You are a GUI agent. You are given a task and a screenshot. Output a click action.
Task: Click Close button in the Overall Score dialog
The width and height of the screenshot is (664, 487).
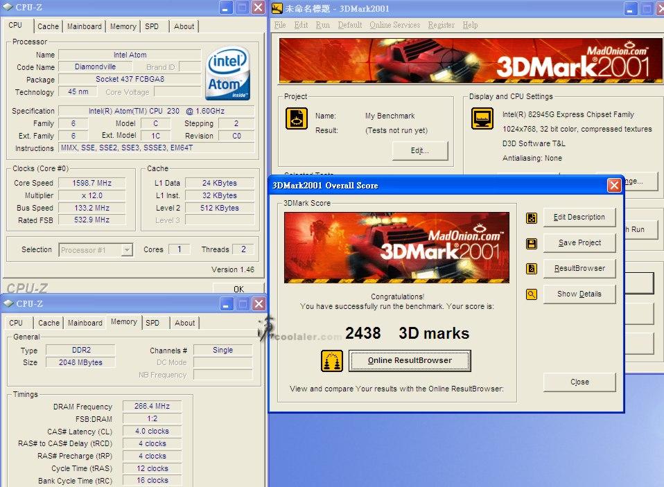[579, 382]
